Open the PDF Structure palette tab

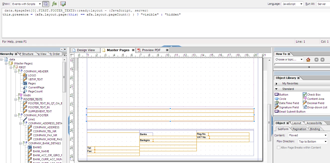click(27, 54)
